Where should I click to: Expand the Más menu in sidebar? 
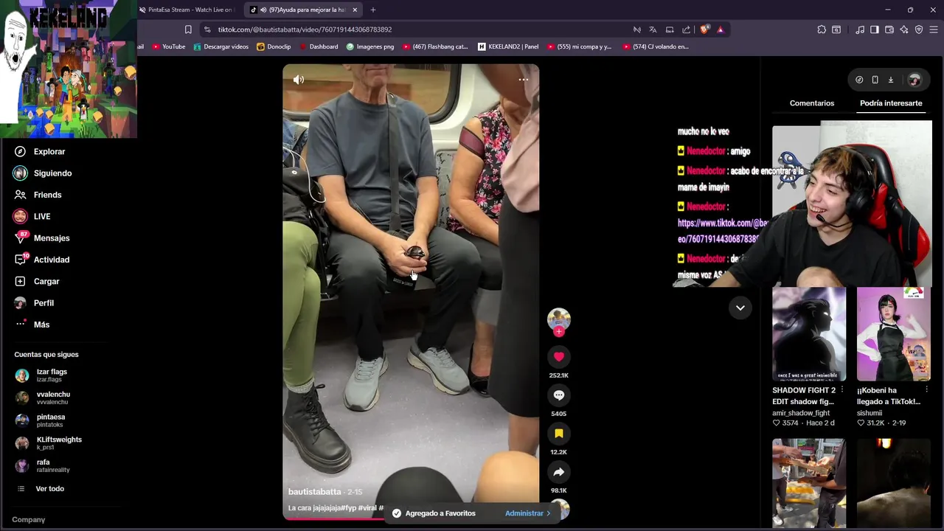coord(41,324)
